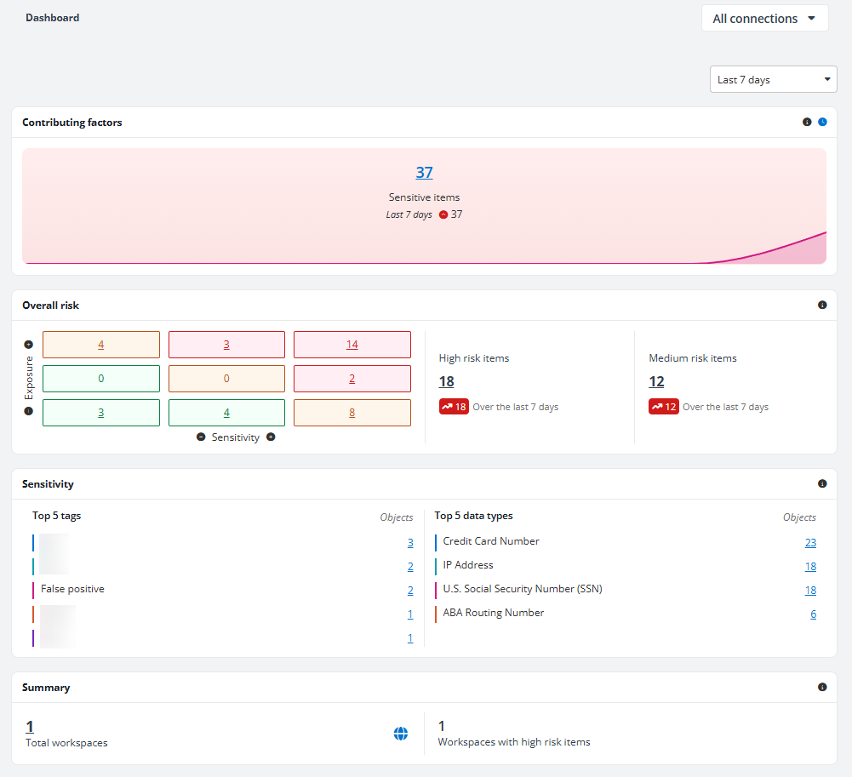852x777 pixels.
Task: Click the green middle-row matrix cell showing 0
Action: (x=101, y=379)
